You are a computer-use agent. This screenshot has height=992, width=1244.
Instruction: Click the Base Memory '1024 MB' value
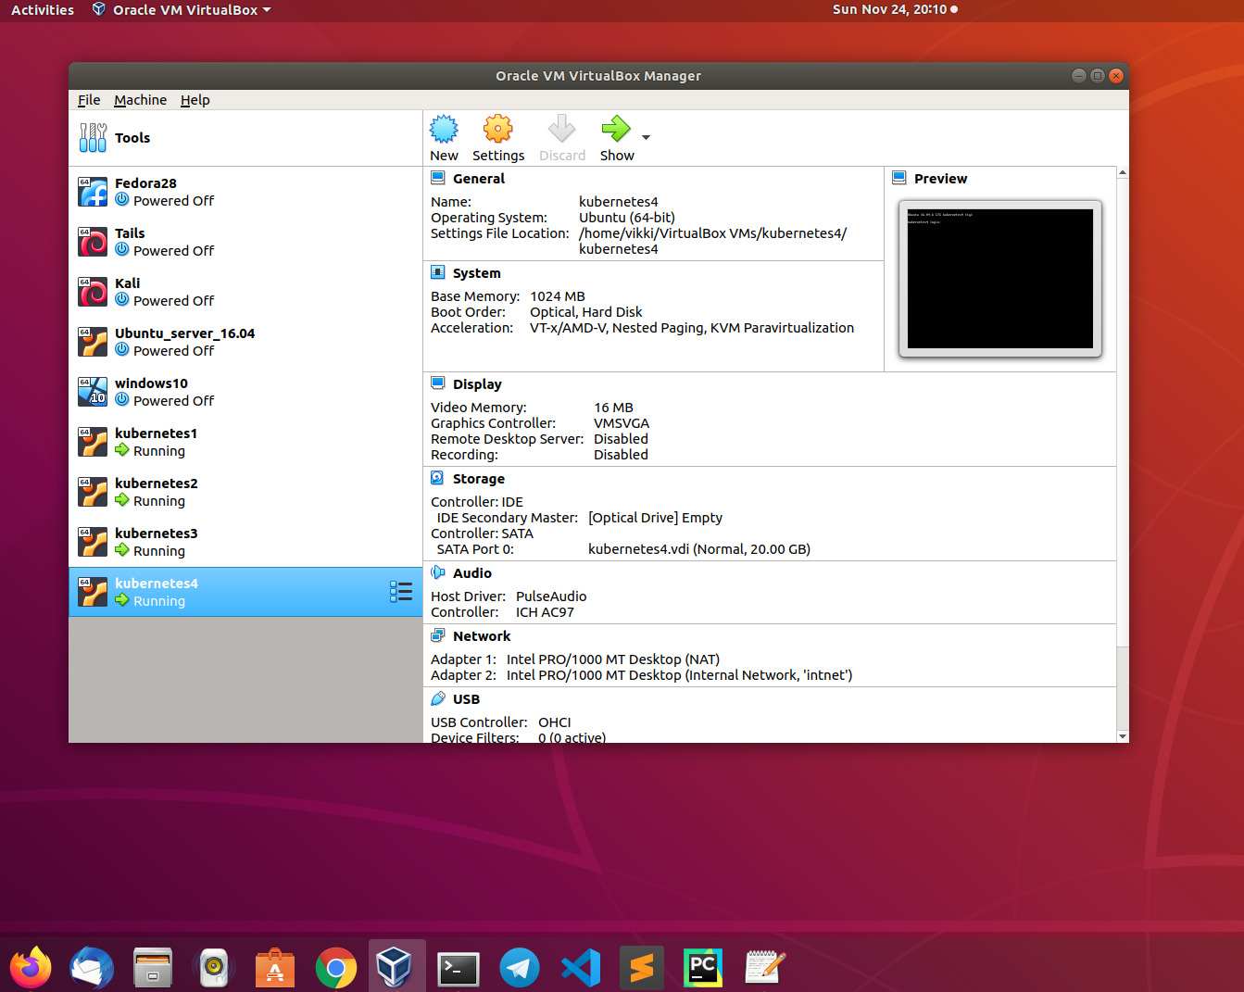558,296
